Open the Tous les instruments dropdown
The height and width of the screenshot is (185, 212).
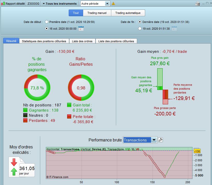[60, 4]
